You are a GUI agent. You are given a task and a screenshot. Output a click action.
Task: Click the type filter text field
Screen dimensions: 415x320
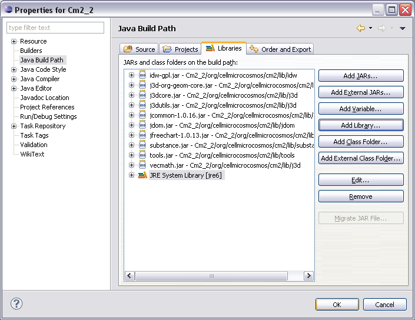(x=55, y=28)
